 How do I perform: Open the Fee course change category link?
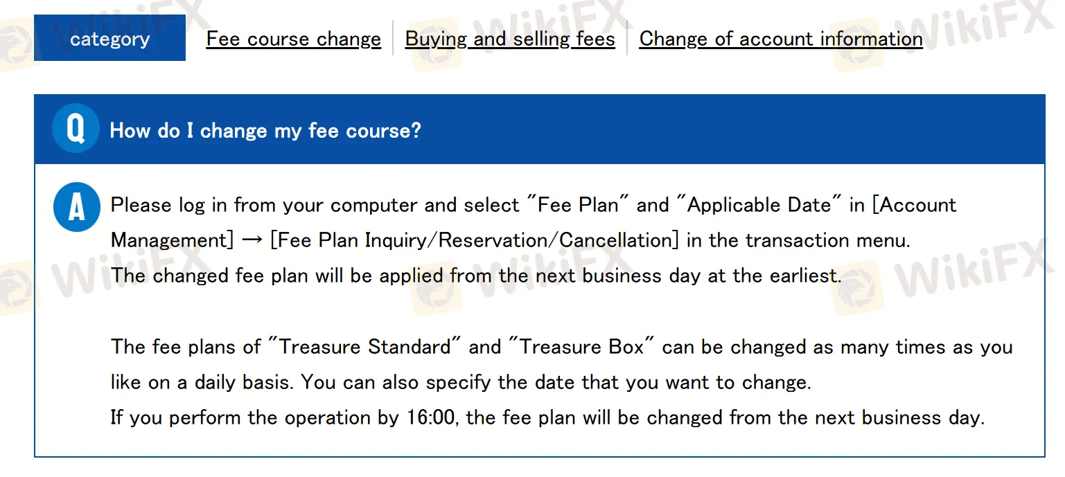[293, 39]
